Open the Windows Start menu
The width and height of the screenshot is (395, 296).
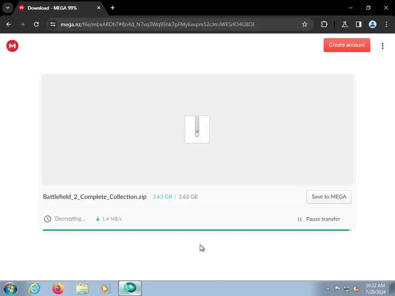point(10,288)
